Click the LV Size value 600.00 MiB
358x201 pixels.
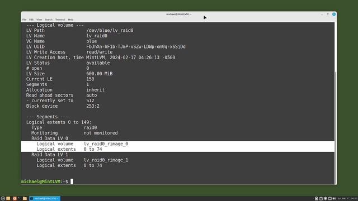100,74
